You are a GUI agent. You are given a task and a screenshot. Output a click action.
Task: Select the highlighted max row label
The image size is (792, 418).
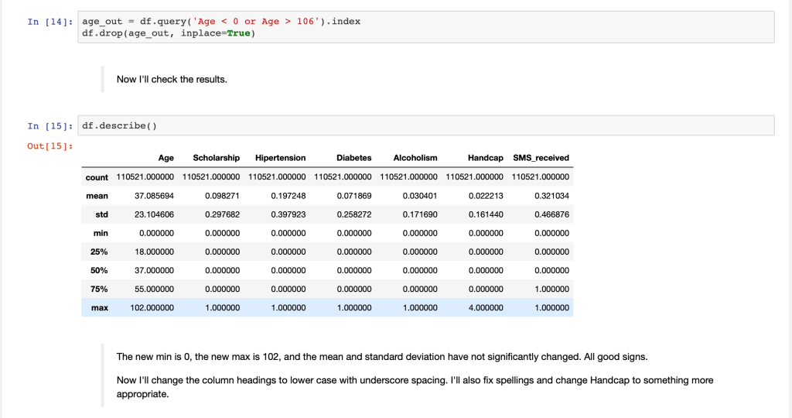pyautogui.click(x=99, y=307)
